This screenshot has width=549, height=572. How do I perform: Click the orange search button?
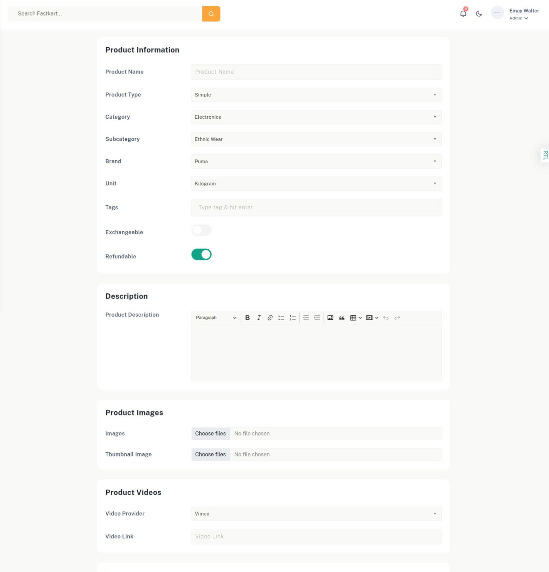(x=211, y=14)
